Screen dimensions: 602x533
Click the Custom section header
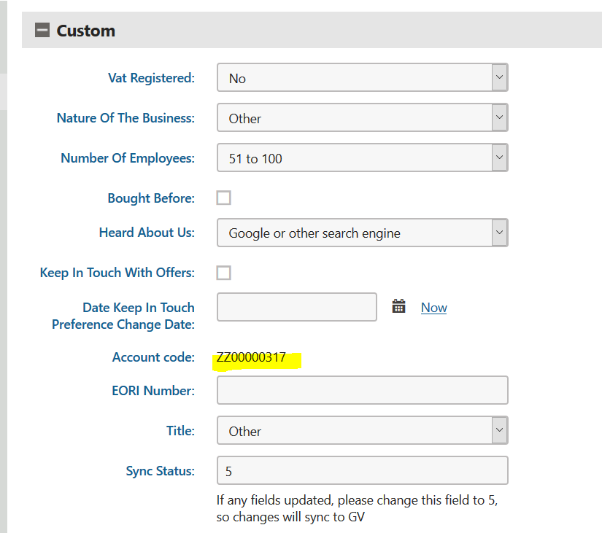(x=86, y=31)
